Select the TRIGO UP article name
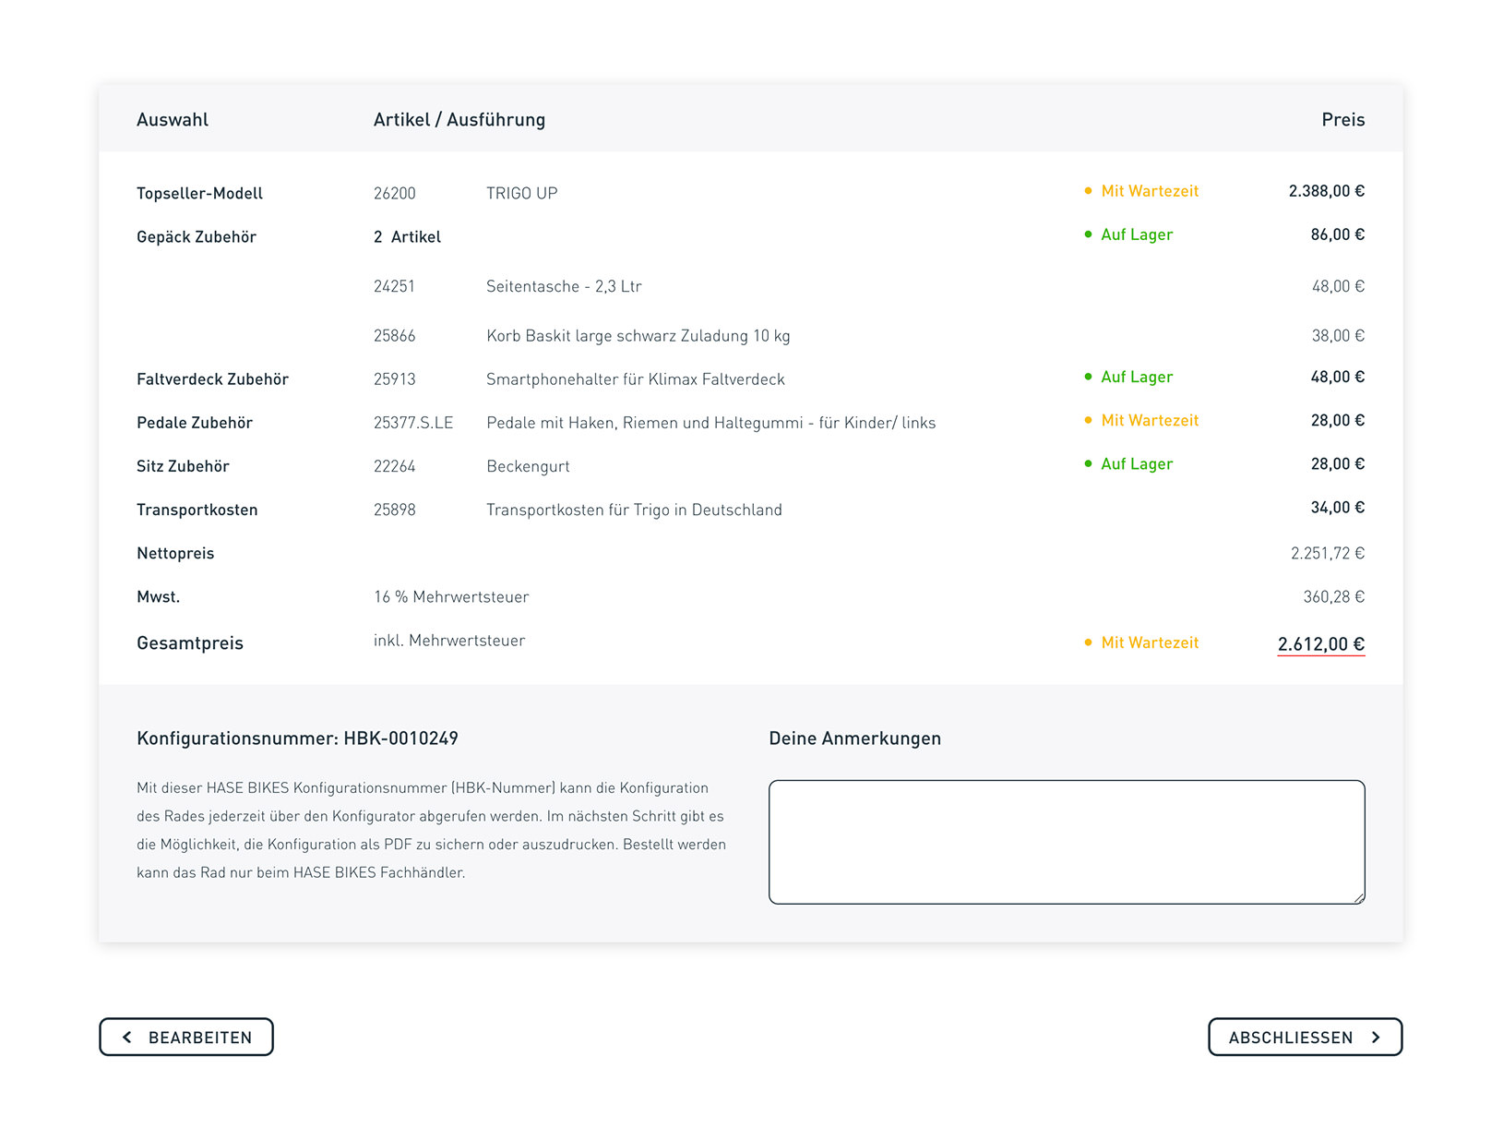The image size is (1503, 1128). point(522,193)
